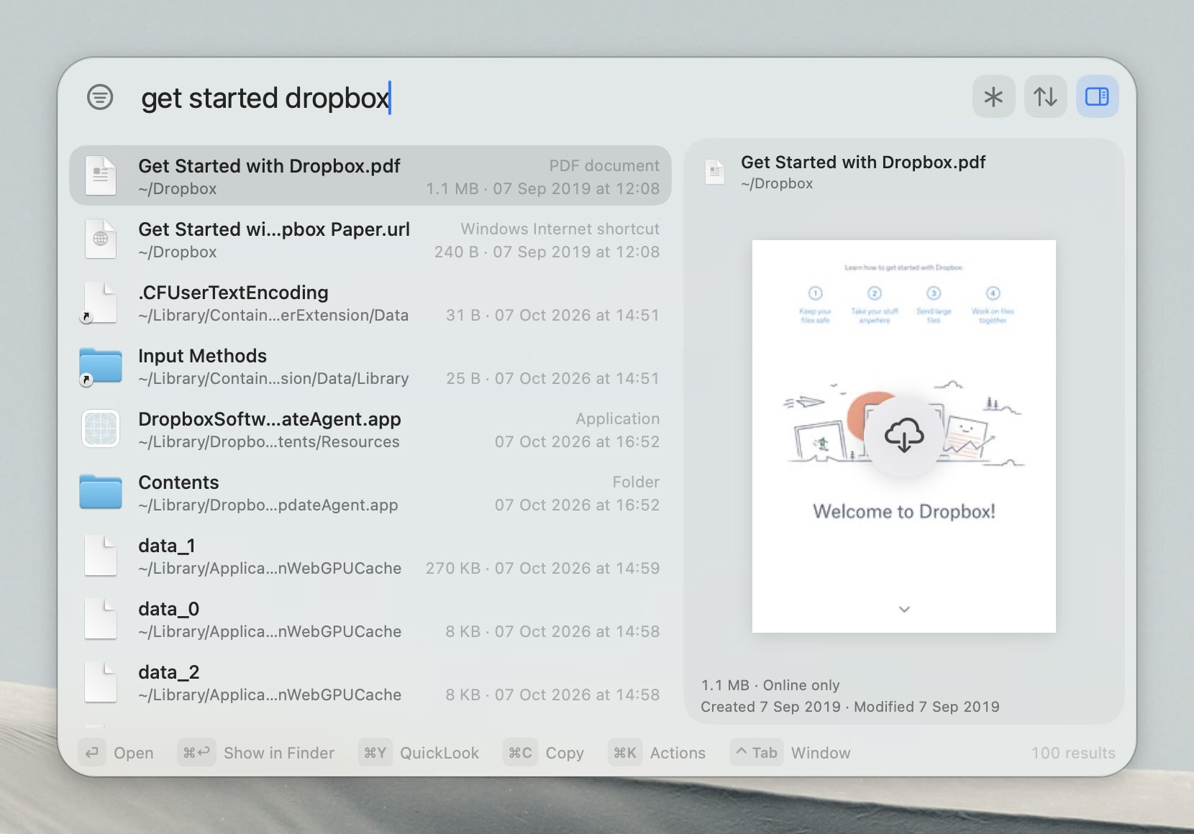Click Copy in the footer bar

[x=544, y=753]
